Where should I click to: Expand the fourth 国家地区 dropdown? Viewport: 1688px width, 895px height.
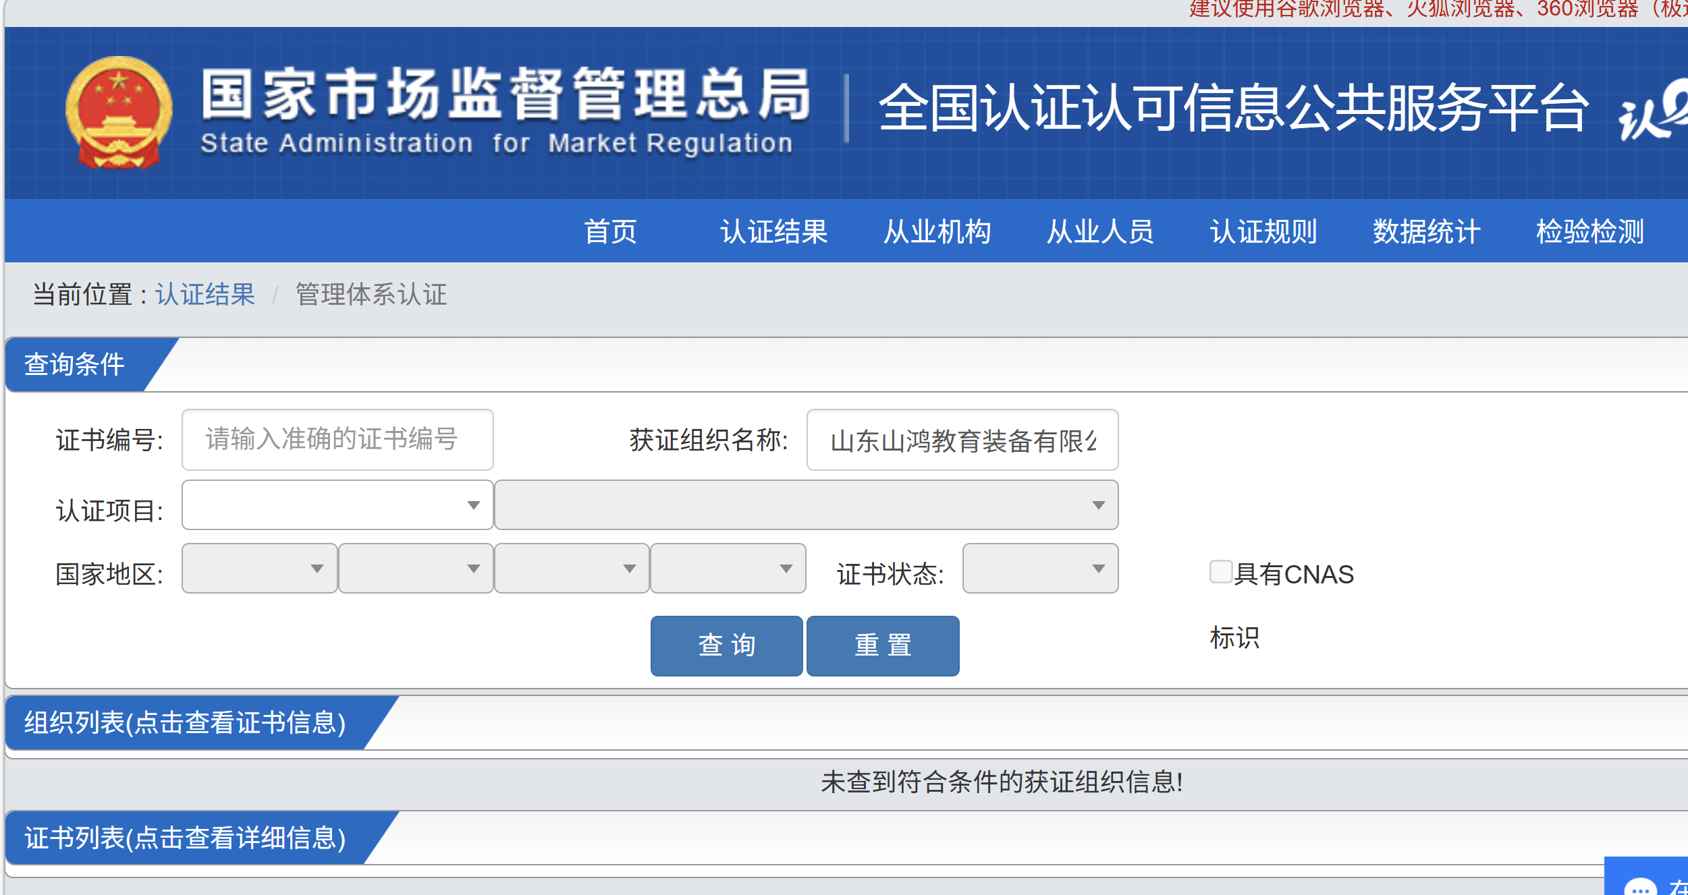(727, 569)
